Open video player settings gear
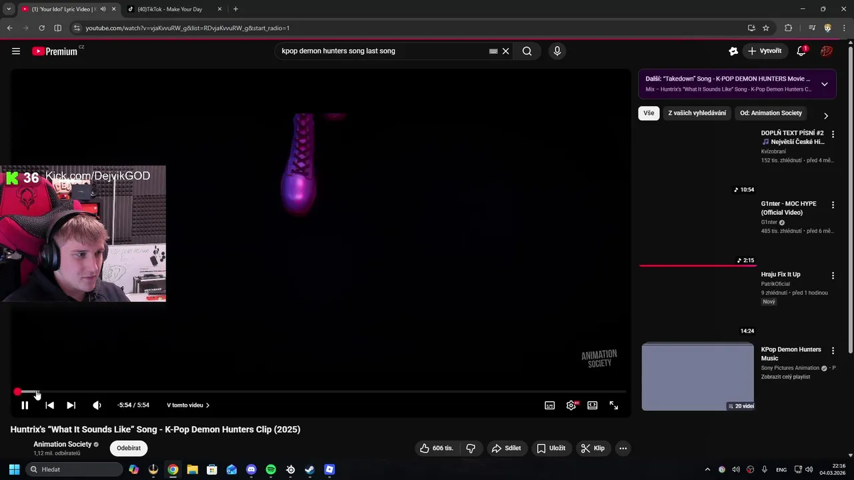 tap(571, 405)
